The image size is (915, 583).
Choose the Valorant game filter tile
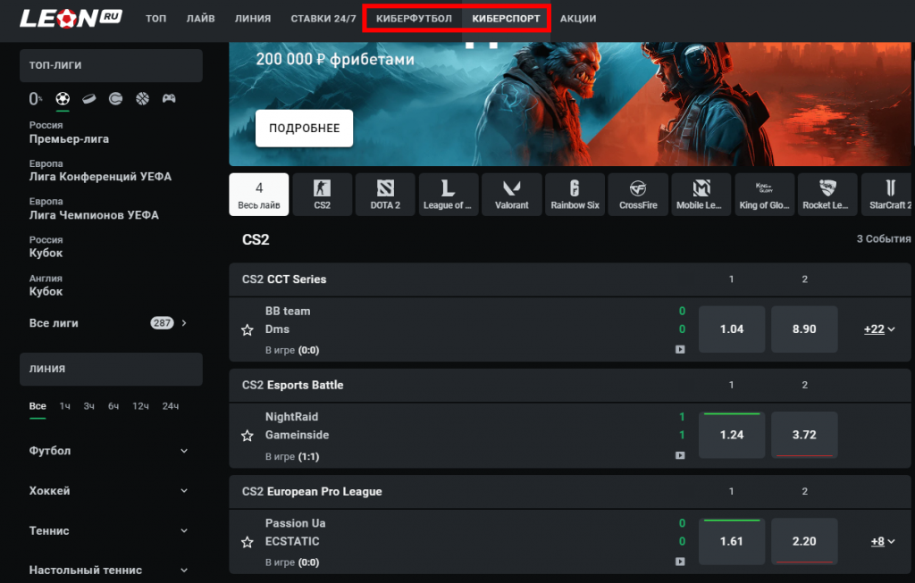(512, 195)
